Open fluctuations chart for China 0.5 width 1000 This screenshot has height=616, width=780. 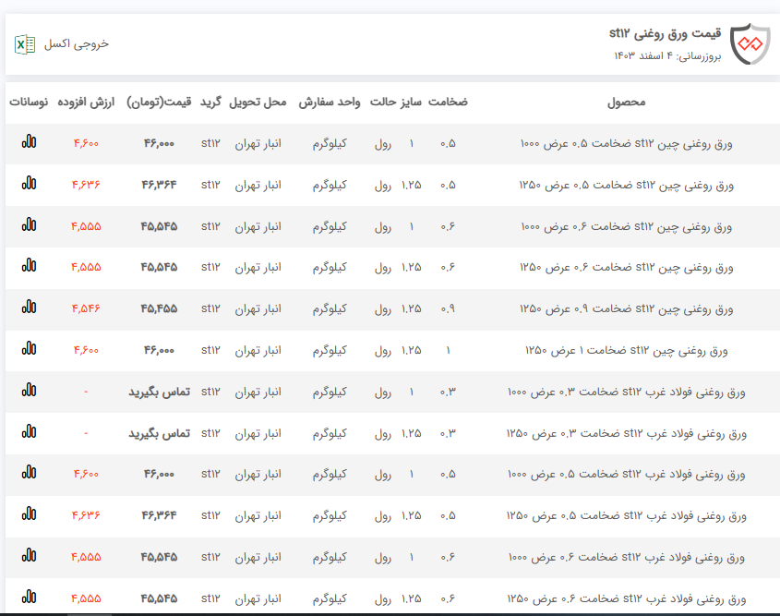tap(30, 142)
